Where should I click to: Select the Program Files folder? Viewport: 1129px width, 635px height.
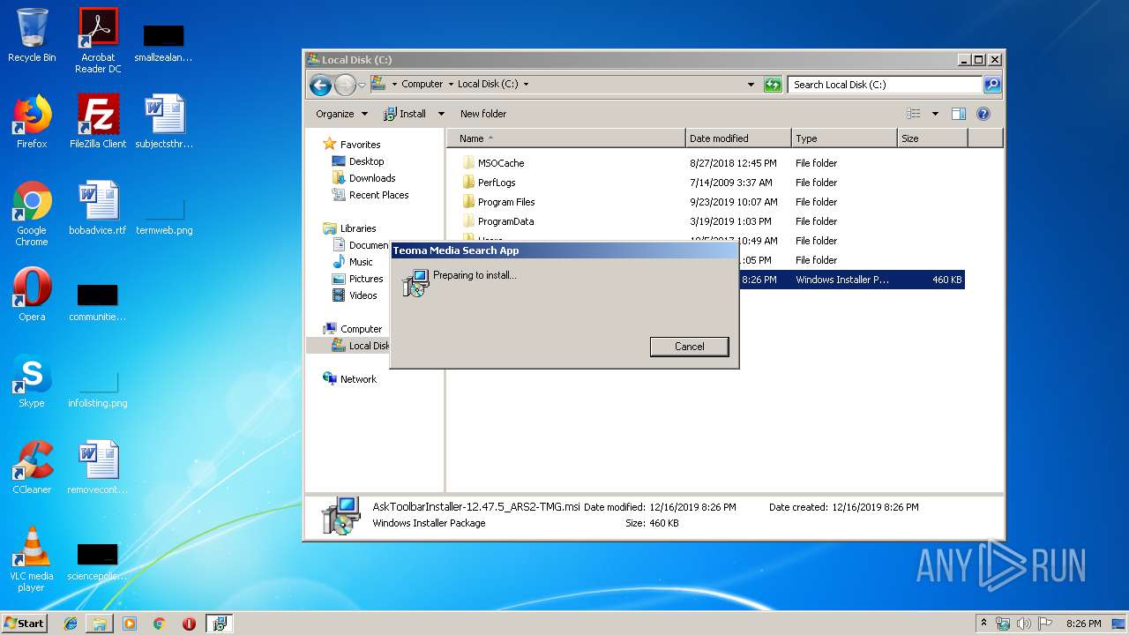pyautogui.click(x=505, y=202)
